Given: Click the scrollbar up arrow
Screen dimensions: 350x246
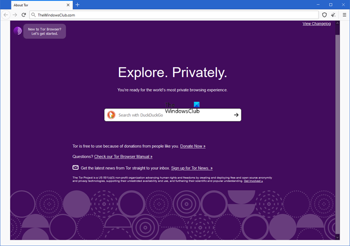Looking at the screenshot, I should pyautogui.click(x=337, y=23).
